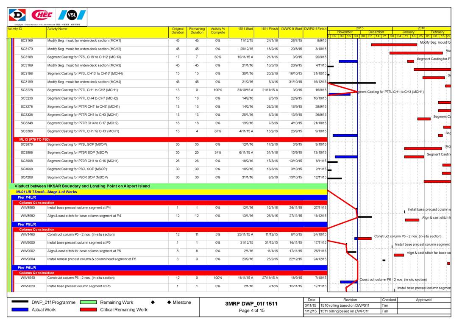
Task: Select activity ID SC3189
Action: pyautogui.click(x=27, y=65)
